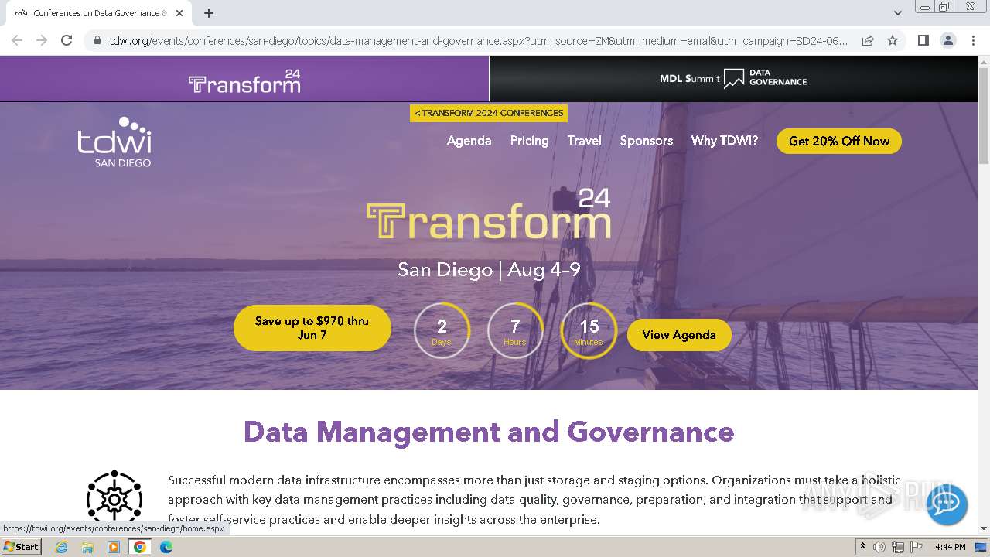Click the browser forward arrow
Image resolution: width=990 pixels, height=557 pixels.
click(42, 40)
